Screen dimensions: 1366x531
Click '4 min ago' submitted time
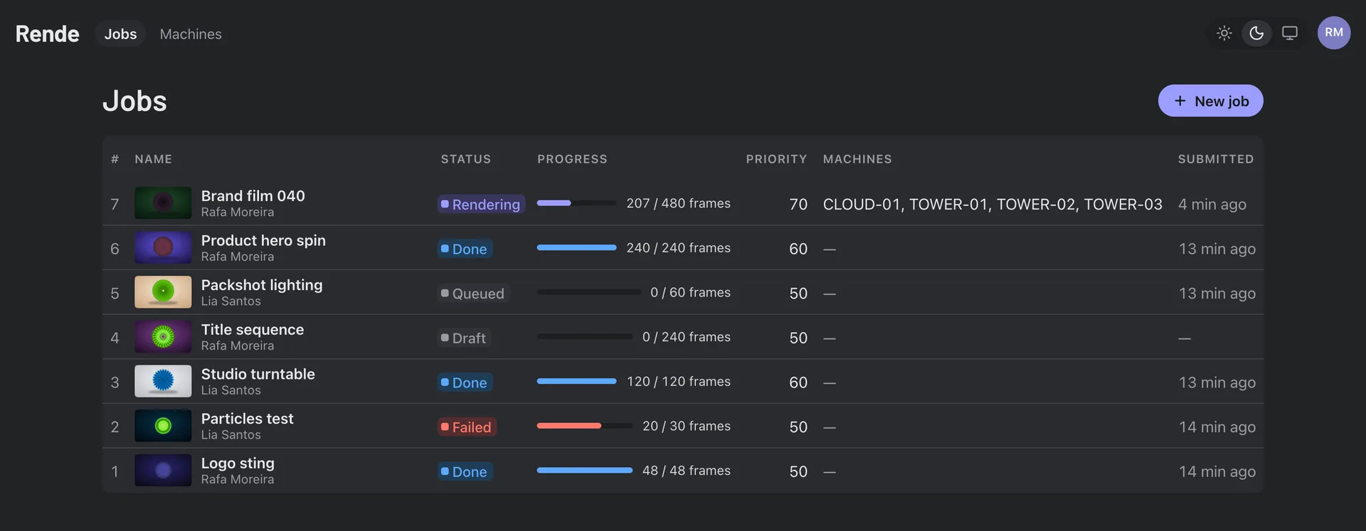click(x=1212, y=205)
